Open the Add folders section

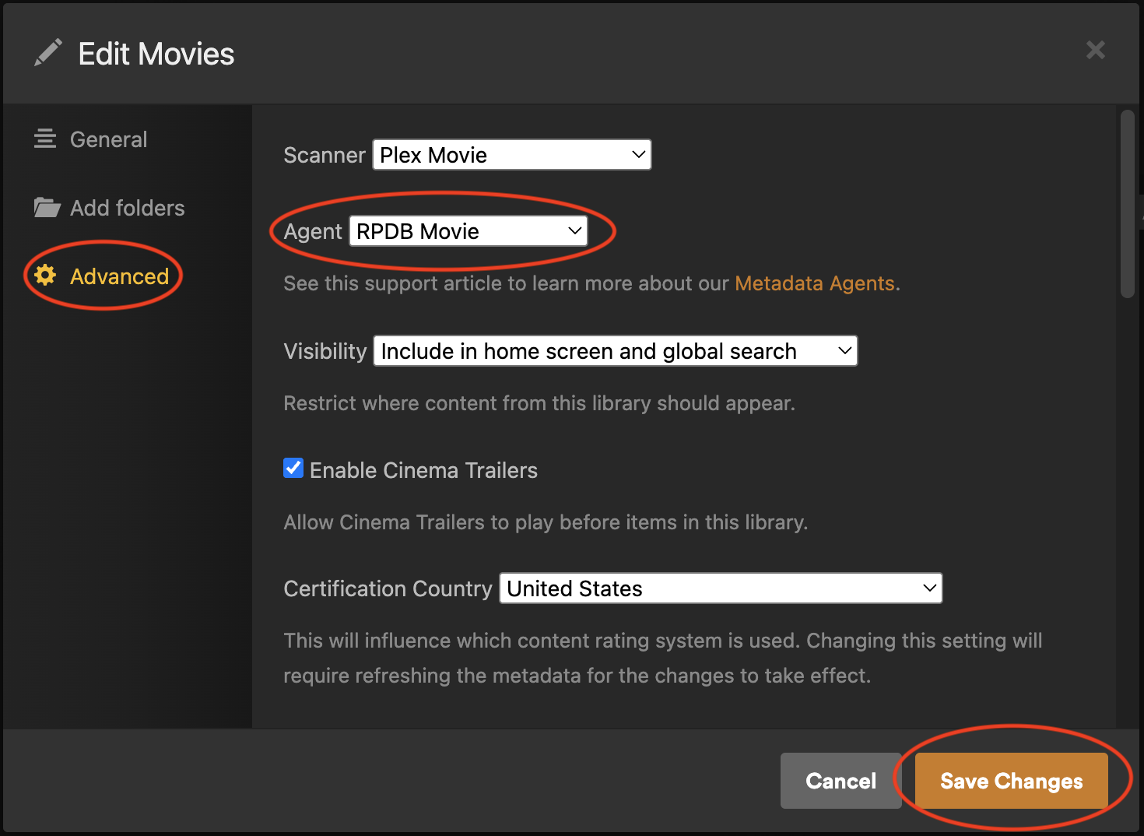pos(127,208)
